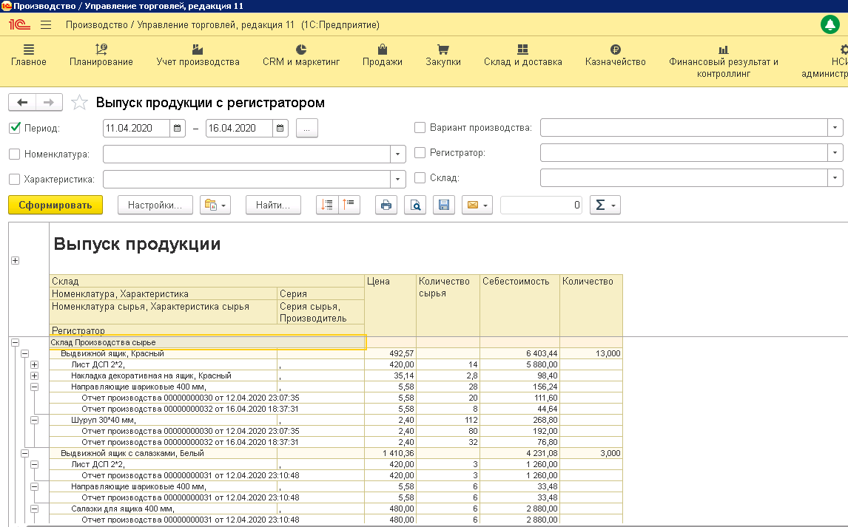The height and width of the screenshot is (527, 848).
Task: Uncheck the Период checkbox
Action: (x=15, y=128)
